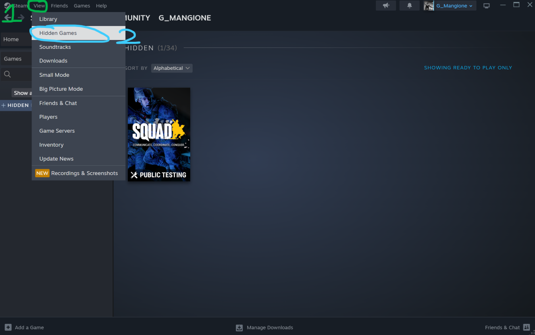The height and width of the screenshot is (335, 535).
Task: Click the G_Mangione profile avatar
Action: pyautogui.click(x=428, y=6)
